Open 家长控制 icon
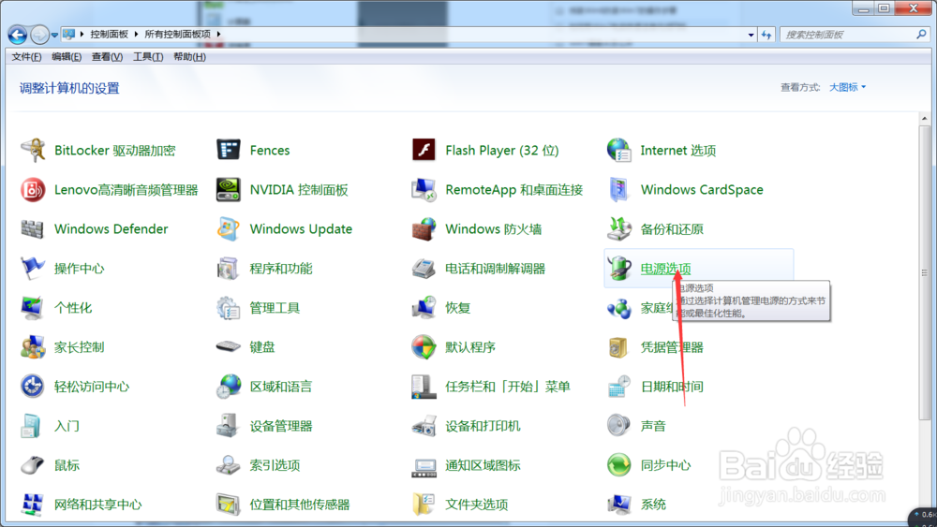This screenshot has height=527, width=937. tap(33, 347)
